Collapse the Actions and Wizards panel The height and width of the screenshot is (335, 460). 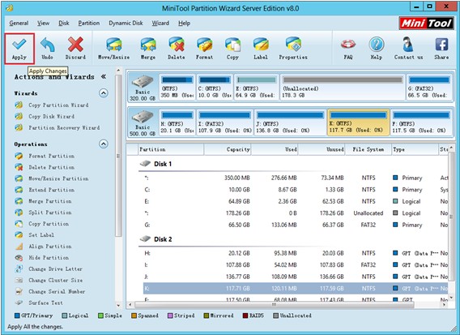[104, 77]
